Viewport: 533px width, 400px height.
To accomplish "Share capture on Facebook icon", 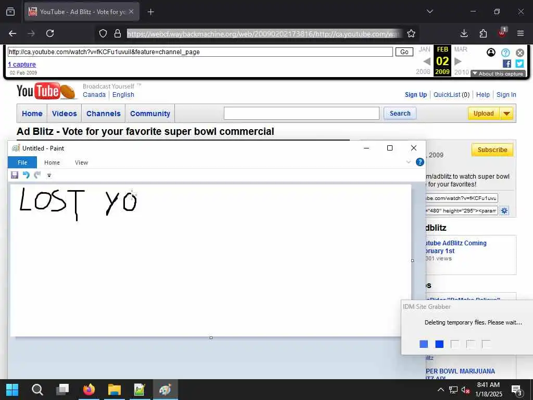I will [507, 64].
